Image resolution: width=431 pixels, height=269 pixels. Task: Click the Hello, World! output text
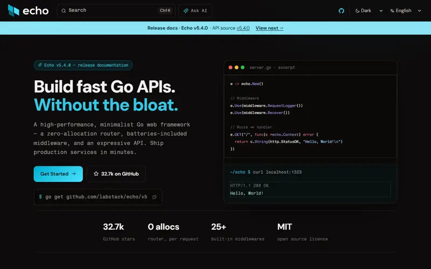click(x=247, y=193)
